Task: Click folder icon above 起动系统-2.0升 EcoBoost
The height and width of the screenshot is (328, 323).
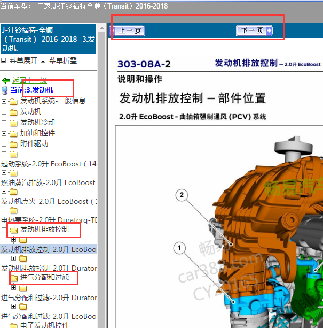Action: coord(13,155)
